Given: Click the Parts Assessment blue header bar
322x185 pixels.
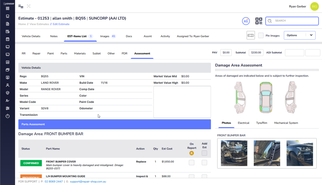Looking at the screenshot, I should click(x=114, y=124).
